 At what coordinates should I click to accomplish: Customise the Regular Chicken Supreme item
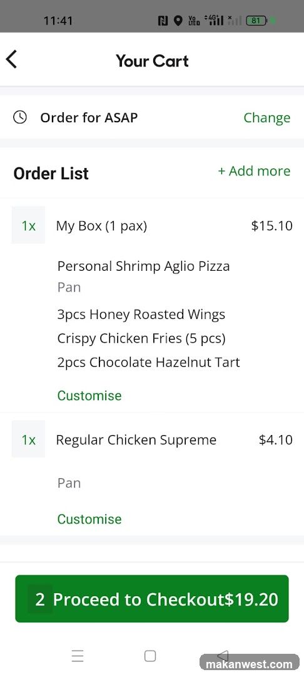pyautogui.click(x=89, y=518)
